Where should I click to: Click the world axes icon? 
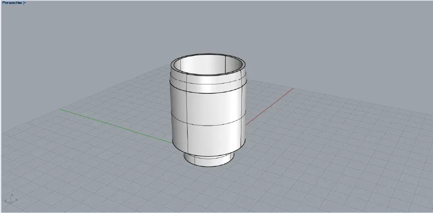tap(11, 199)
